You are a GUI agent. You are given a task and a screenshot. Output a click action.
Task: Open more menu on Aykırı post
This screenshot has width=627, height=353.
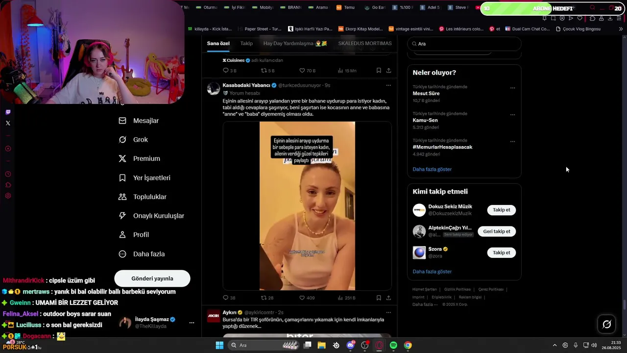click(388, 312)
